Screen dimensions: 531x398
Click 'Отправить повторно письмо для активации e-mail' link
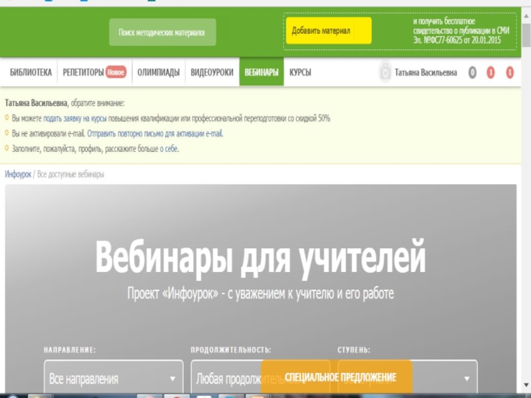click(x=155, y=133)
